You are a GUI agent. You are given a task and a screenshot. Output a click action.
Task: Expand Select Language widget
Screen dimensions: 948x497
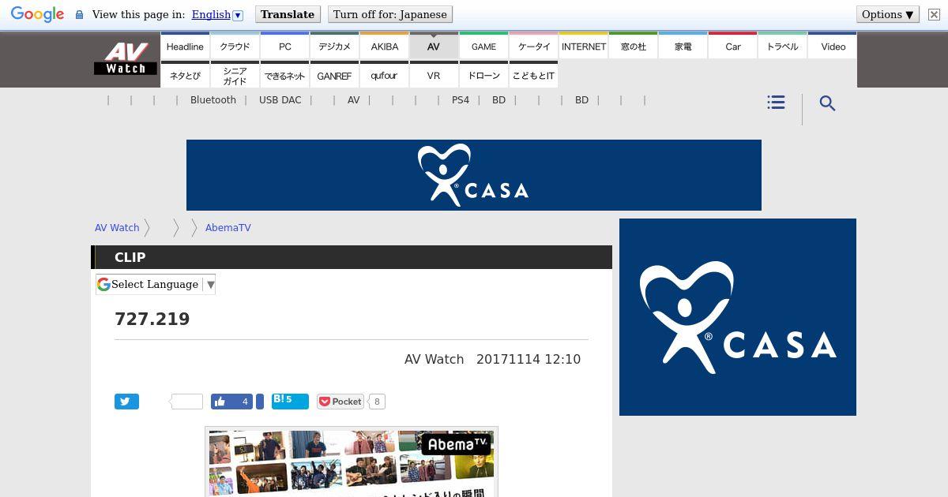(156, 284)
